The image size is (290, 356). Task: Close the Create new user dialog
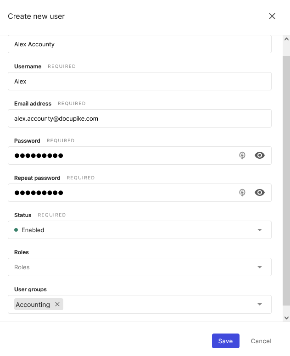tap(272, 17)
